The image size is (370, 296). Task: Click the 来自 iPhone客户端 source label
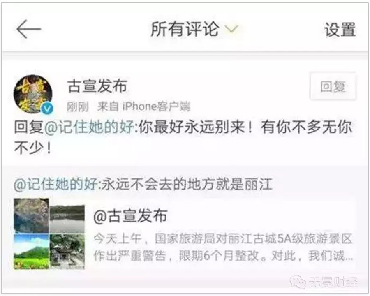pos(144,107)
